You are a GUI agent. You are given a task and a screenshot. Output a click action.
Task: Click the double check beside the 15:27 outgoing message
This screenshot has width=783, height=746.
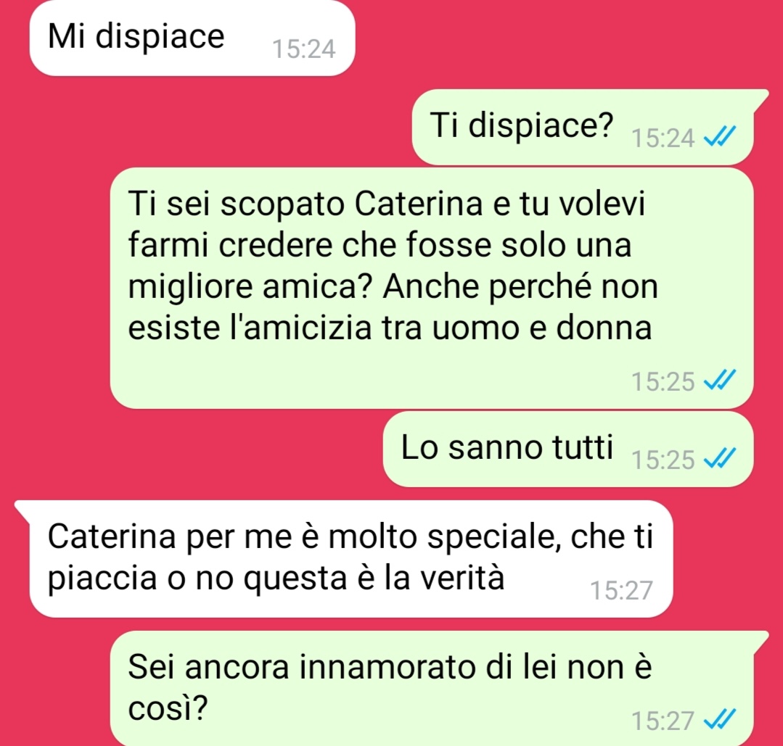[720, 719]
